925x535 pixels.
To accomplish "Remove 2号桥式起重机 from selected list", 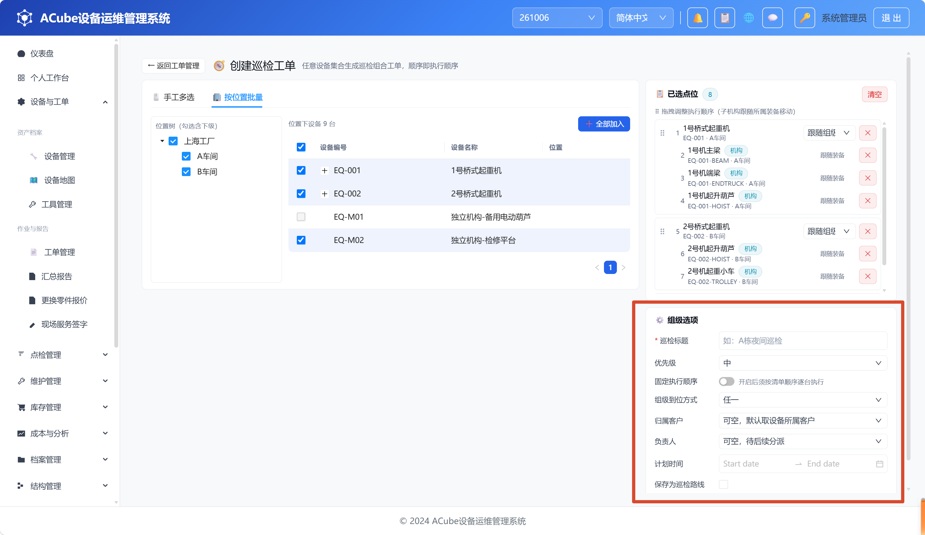I will pyautogui.click(x=868, y=231).
